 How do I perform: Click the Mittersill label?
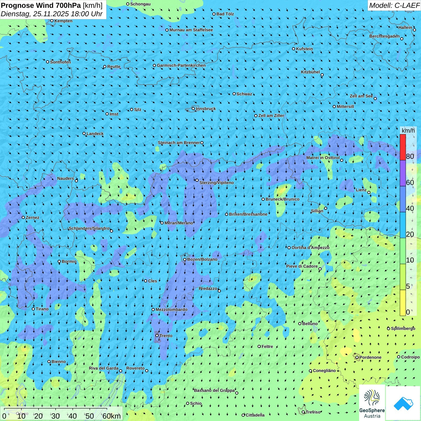345,106
